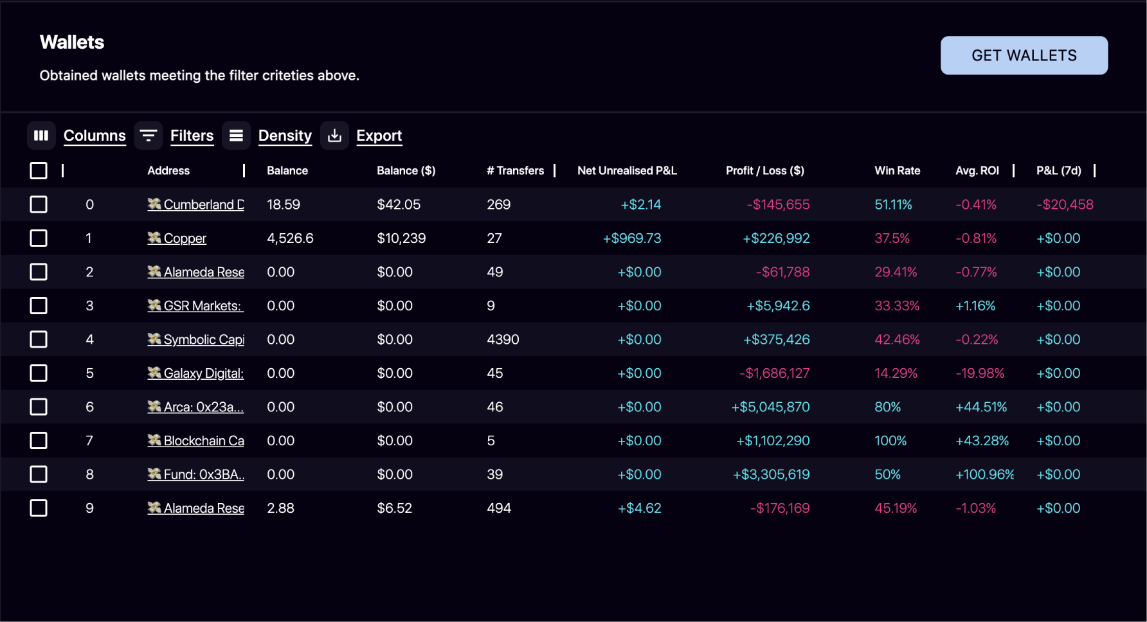
Task: Open the Density options
Action: point(285,136)
